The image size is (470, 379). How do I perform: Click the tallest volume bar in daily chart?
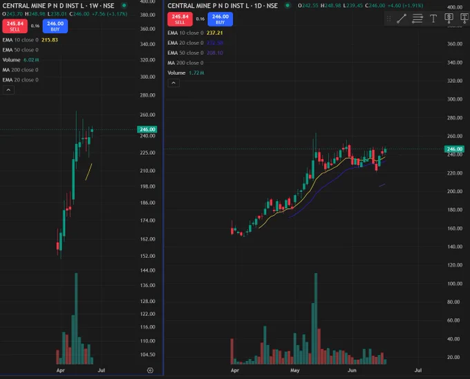pos(316,318)
